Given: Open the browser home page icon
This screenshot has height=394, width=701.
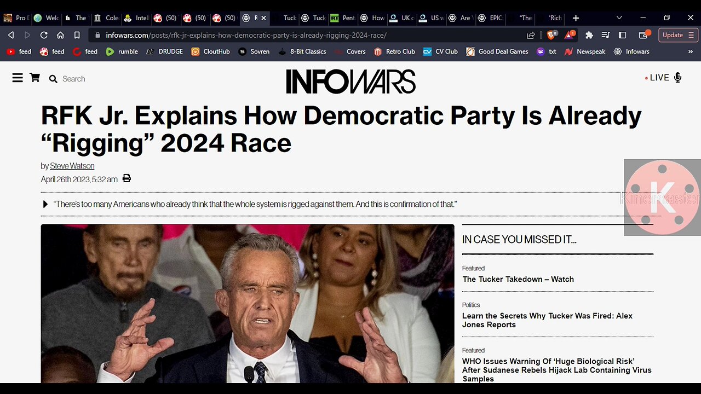Looking at the screenshot, I should 60,35.
